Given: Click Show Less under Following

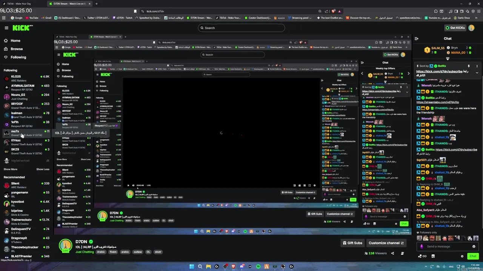Looking at the screenshot, I should (43, 169).
